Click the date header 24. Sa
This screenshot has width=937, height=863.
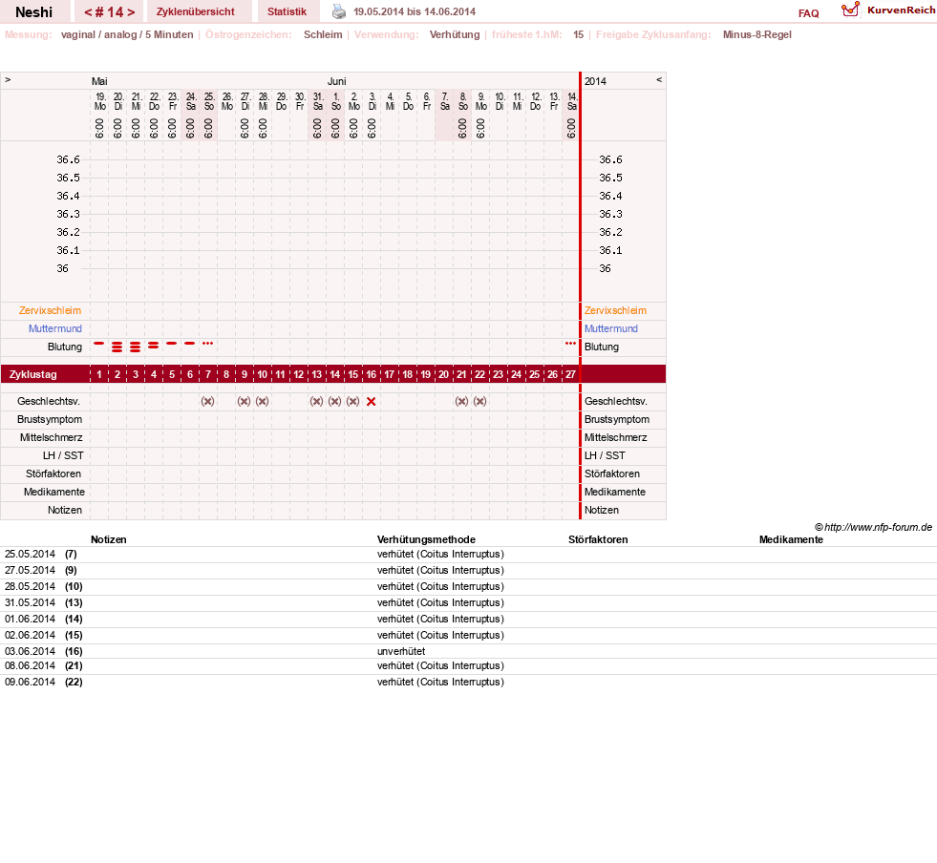pos(191,101)
